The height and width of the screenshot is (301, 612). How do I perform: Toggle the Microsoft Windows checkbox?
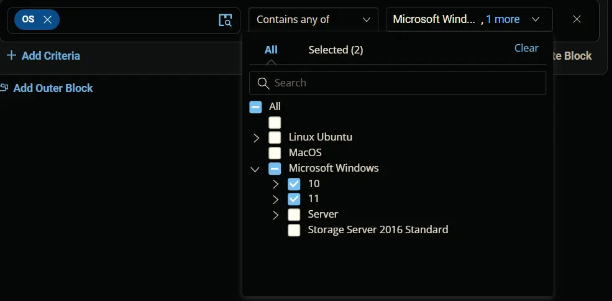275,169
